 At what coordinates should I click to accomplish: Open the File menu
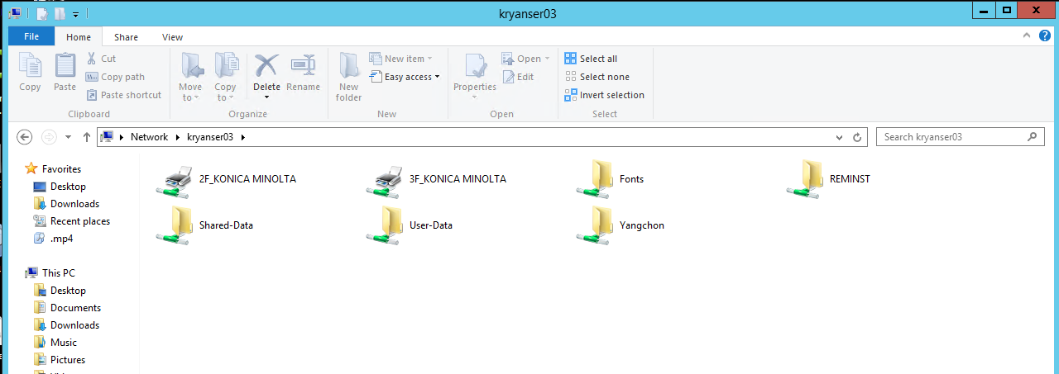pyautogui.click(x=31, y=37)
